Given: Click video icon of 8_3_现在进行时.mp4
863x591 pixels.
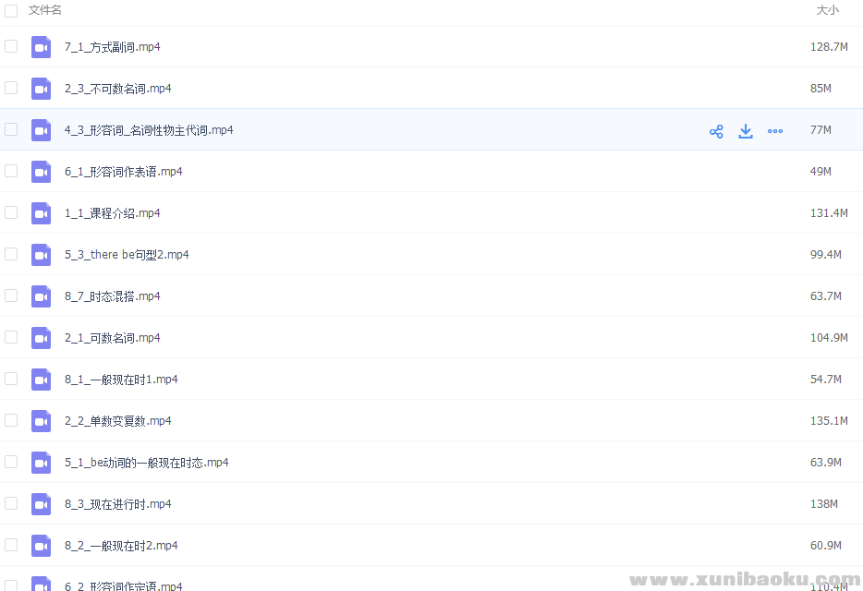Looking at the screenshot, I should tap(41, 504).
